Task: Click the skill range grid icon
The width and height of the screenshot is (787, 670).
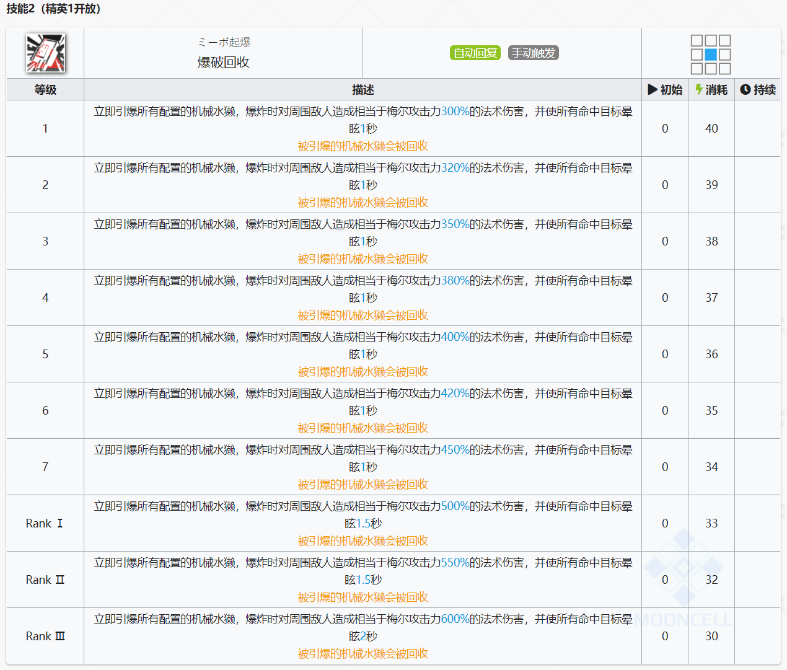Action: point(711,55)
